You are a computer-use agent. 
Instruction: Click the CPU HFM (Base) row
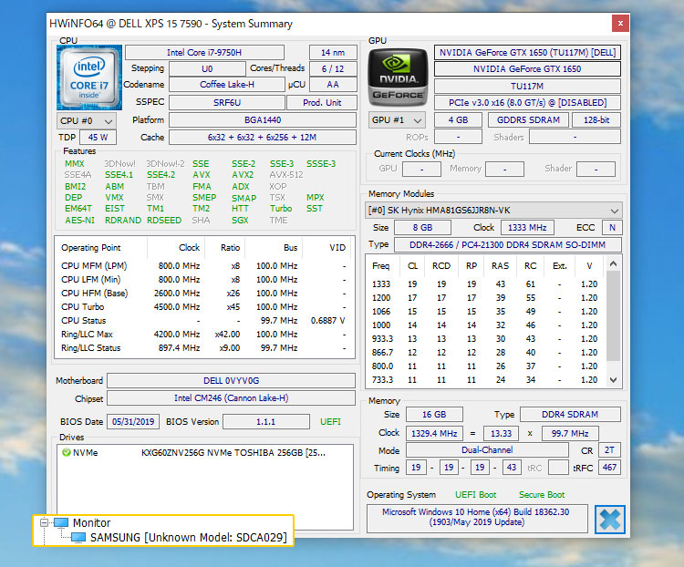[203, 294]
